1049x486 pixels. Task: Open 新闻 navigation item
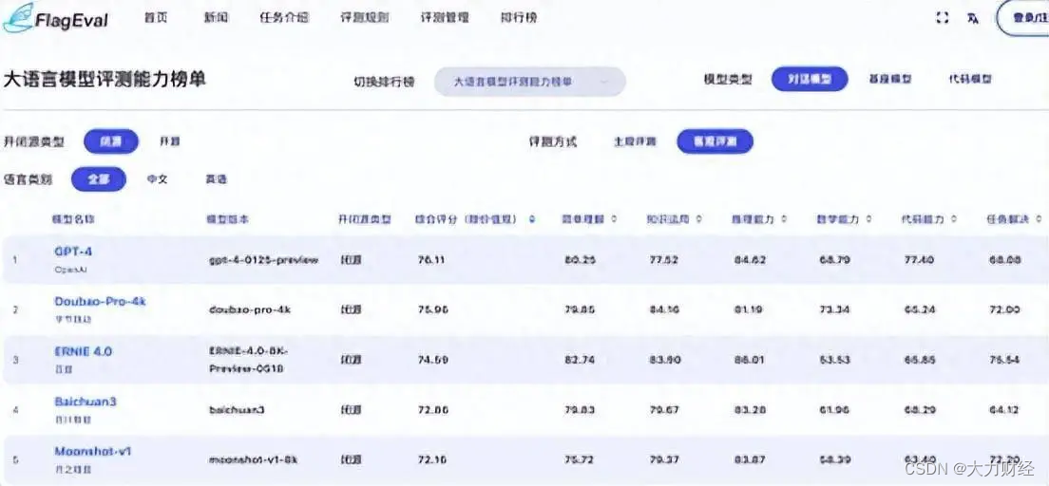point(216,17)
